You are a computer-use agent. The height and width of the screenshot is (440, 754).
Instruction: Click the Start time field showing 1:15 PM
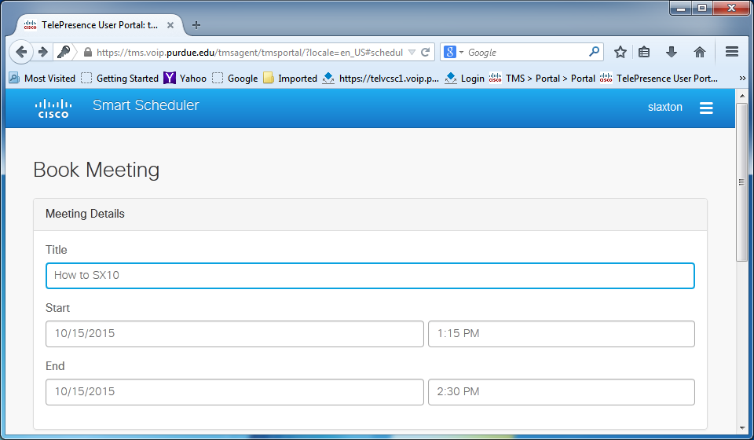click(561, 334)
